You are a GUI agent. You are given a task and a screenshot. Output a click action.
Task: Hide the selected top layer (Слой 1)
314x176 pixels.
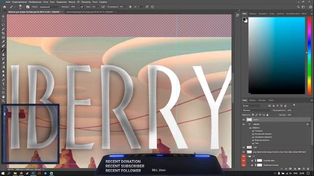pos(244,120)
